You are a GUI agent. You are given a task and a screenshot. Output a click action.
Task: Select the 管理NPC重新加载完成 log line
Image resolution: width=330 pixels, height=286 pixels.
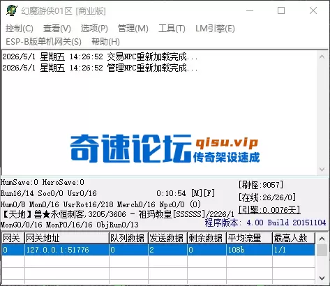click(100, 68)
